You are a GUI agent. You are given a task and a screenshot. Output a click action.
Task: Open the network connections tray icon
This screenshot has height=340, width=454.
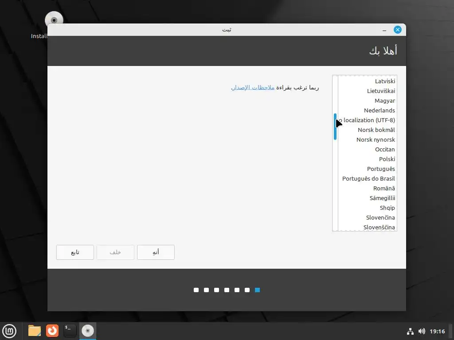(410, 331)
